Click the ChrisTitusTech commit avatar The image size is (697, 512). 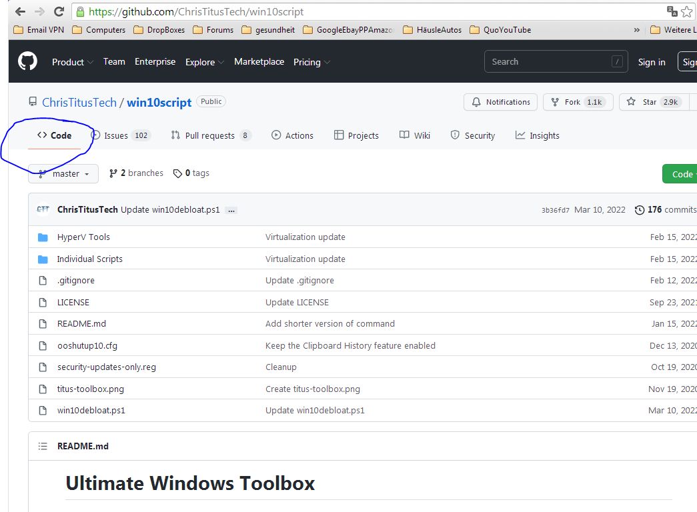click(x=43, y=209)
